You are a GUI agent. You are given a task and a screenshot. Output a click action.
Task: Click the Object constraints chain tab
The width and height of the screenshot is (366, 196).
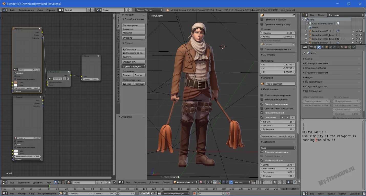pyautogui.click(x=330, y=47)
